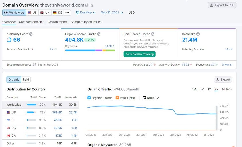Select the Worldwide row in country table
242x147 pixels.
coord(40,105)
